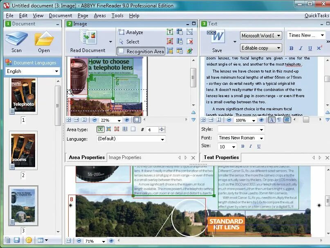The image size is (330, 248).
Task: Zoom in the image pane at 22%
Action: (x=127, y=120)
